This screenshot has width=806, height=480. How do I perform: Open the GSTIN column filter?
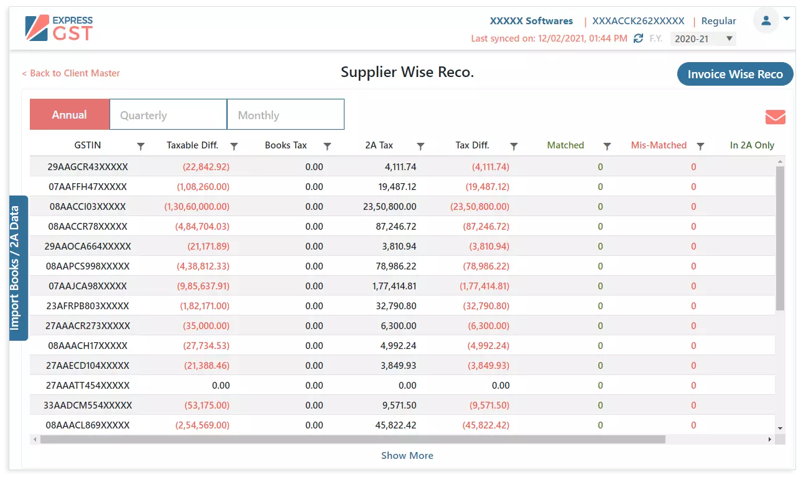[141, 145]
